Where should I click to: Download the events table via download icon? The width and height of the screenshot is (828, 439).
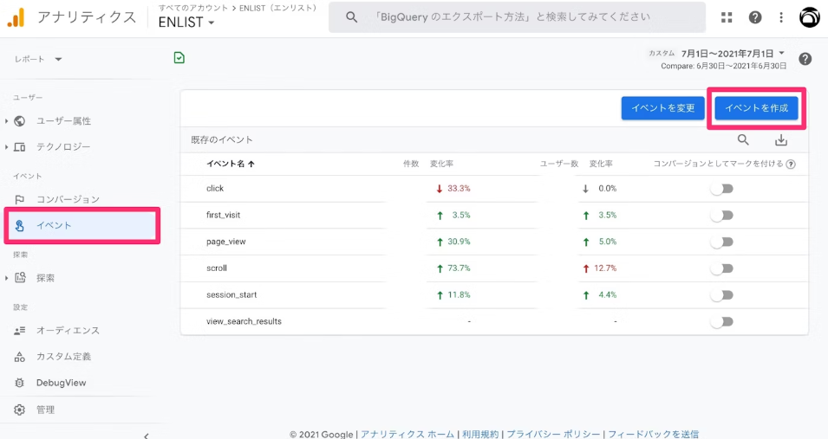click(780, 139)
